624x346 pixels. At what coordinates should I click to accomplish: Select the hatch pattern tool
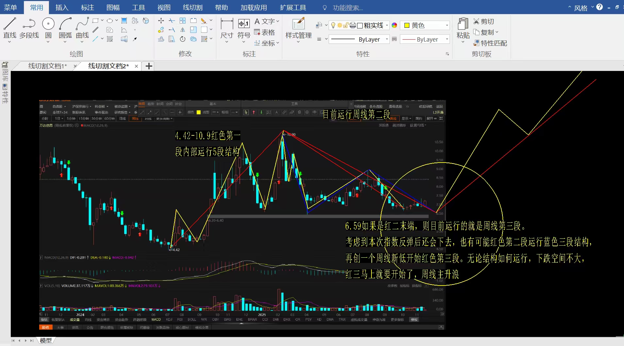click(x=110, y=39)
